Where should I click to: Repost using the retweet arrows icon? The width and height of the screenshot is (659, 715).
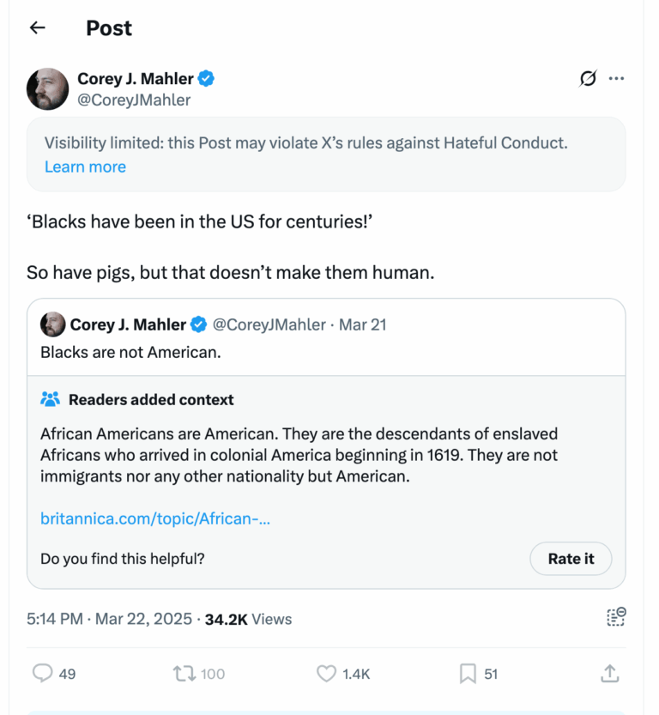(x=184, y=674)
